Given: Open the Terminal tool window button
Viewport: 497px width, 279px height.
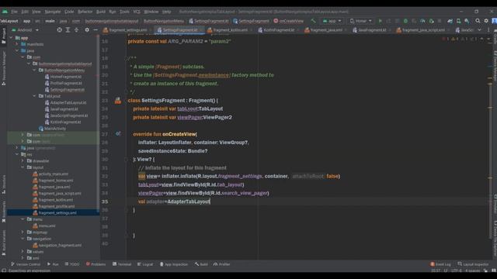Looking at the screenshot, I should (x=122, y=264).
